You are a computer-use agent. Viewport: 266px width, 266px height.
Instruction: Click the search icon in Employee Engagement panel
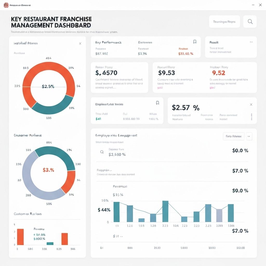point(102,152)
